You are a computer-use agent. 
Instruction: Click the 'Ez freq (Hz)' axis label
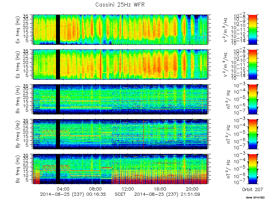[x=18, y=64]
